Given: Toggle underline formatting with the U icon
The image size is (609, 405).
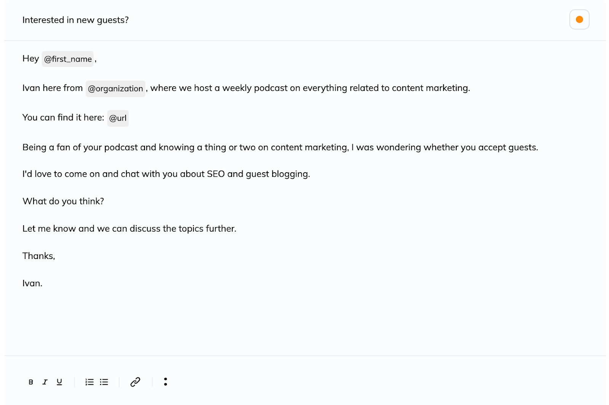Looking at the screenshot, I should click(59, 382).
